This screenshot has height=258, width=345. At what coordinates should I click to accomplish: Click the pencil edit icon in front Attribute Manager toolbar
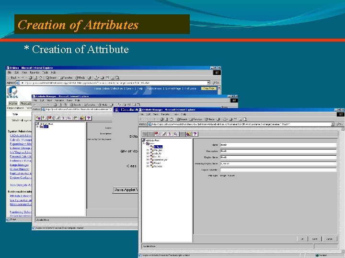(x=164, y=134)
